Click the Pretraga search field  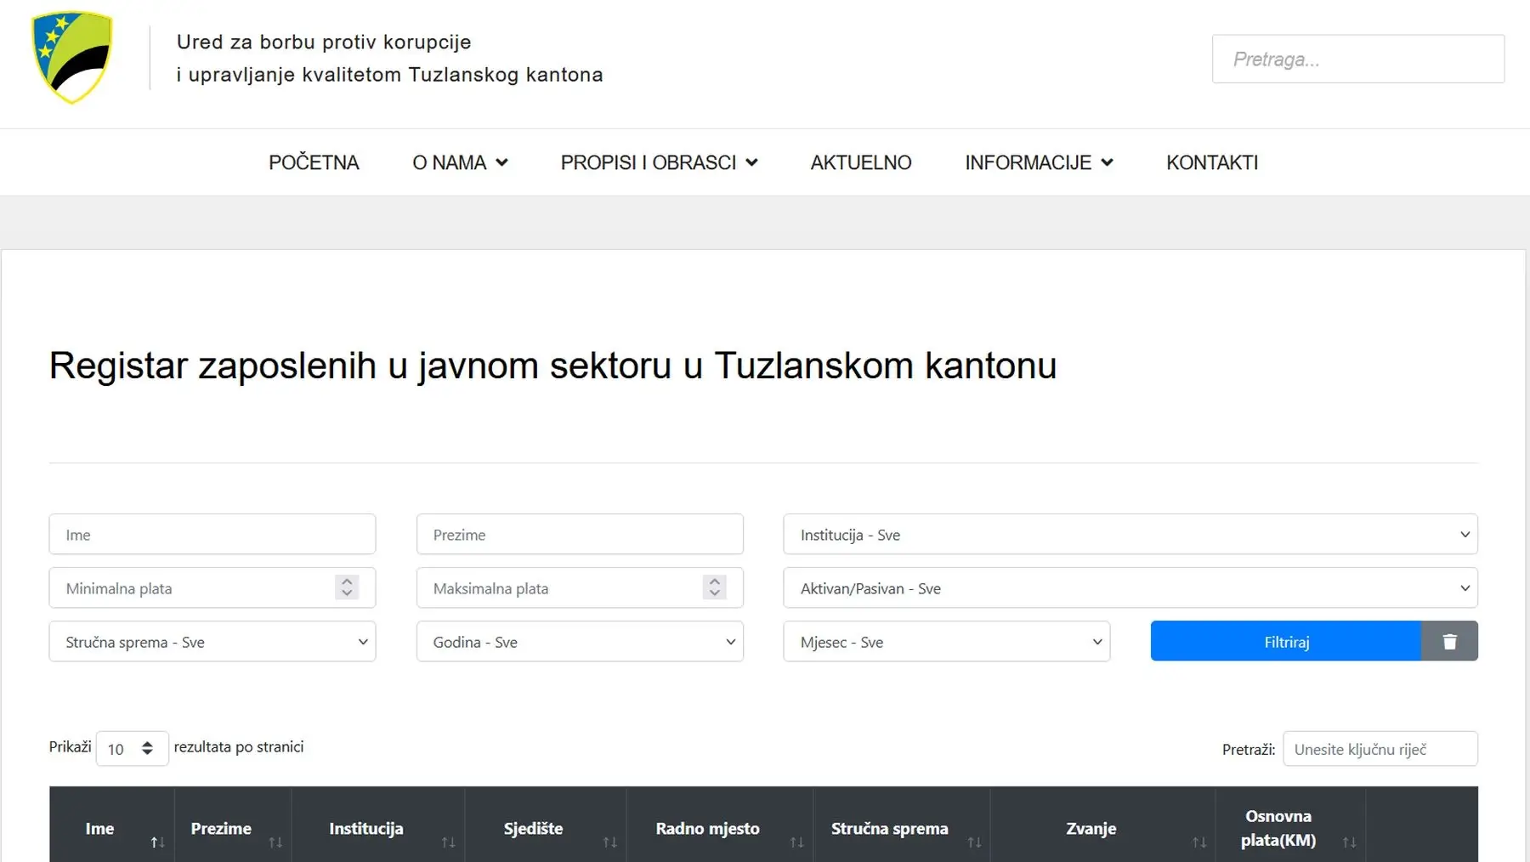(x=1357, y=59)
